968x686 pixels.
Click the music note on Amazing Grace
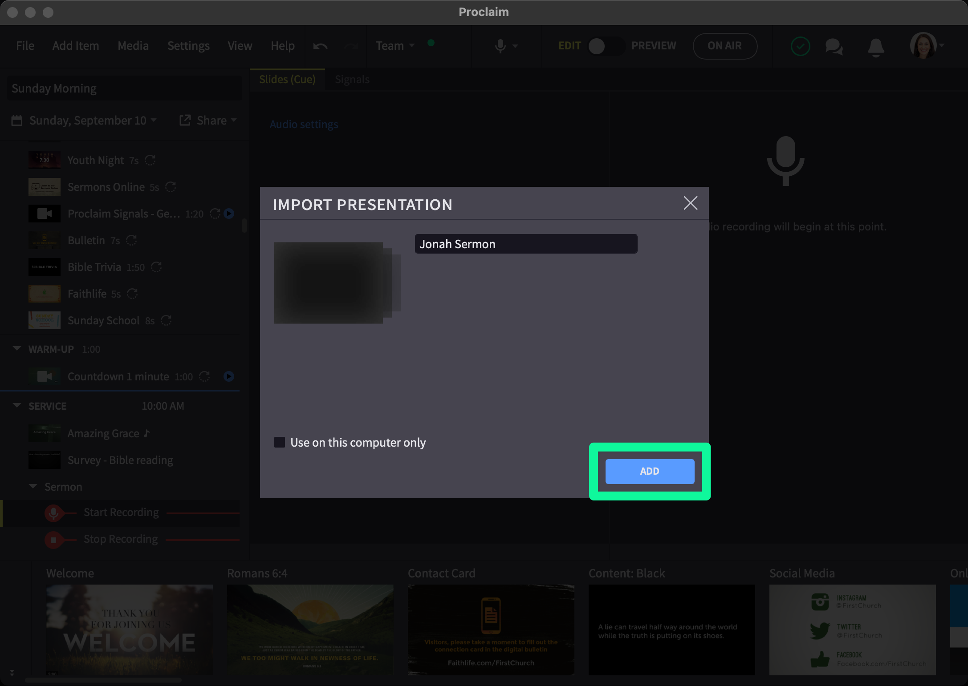pyautogui.click(x=147, y=433)
